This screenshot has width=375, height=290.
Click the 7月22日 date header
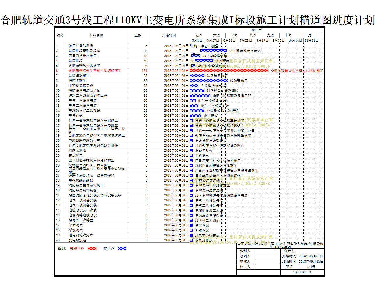point(246,40)
